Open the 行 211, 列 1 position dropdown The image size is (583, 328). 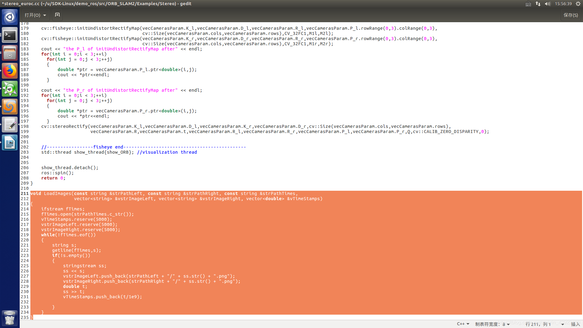545,324
